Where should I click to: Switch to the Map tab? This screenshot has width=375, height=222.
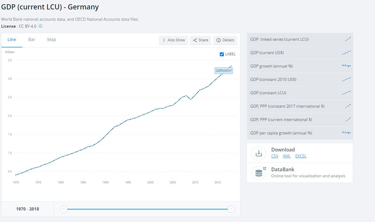pyautogui.click(x=52, y=40)
